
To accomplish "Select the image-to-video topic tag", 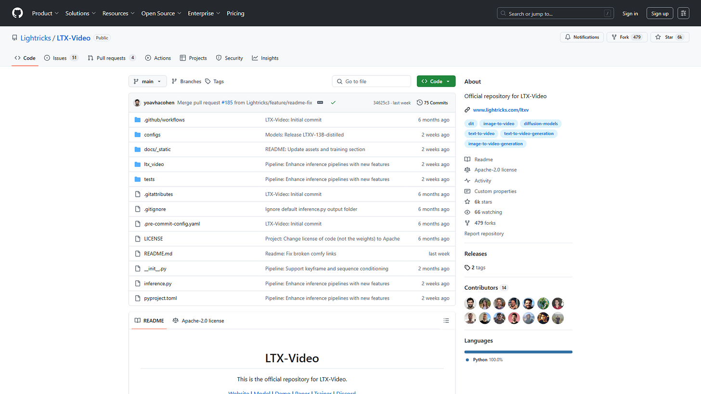I will [499, 124].
